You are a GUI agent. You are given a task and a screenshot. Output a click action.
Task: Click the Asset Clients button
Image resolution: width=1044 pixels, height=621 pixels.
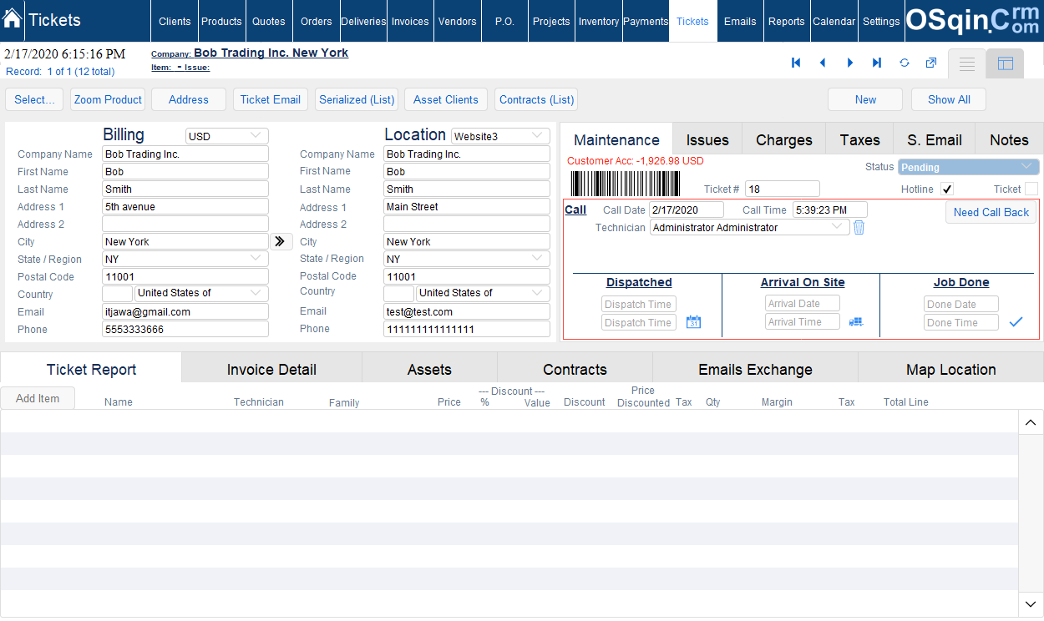446,99
